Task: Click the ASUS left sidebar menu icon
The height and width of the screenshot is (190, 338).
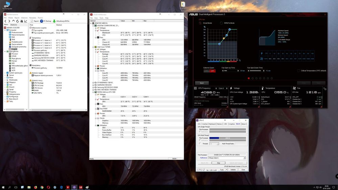Action: 190,51
